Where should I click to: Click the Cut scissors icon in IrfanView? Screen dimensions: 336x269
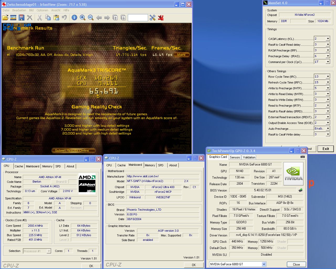(x=40, y=18)
